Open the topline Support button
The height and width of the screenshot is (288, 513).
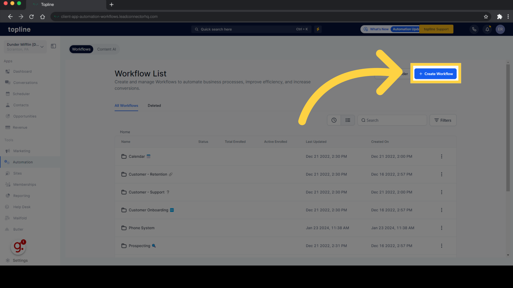(x=436, y=29)
